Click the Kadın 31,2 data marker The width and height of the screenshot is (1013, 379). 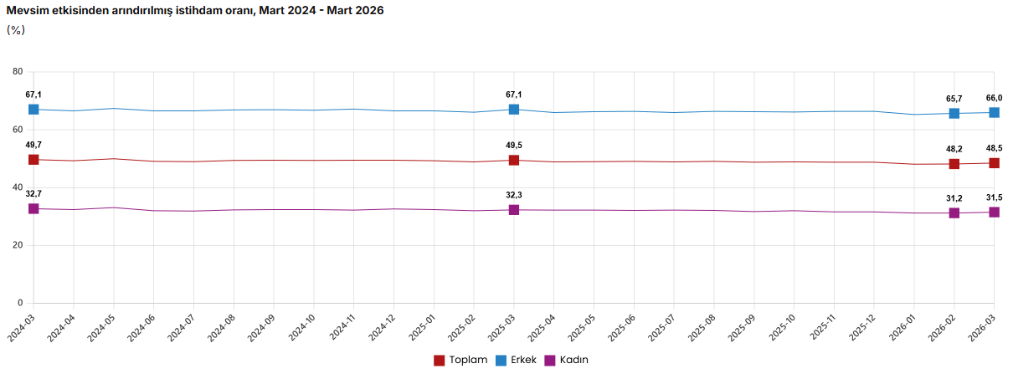pyautogui.click(x=954, y=213)
